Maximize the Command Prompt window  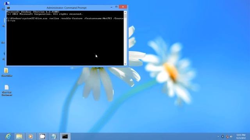(116, 7)
